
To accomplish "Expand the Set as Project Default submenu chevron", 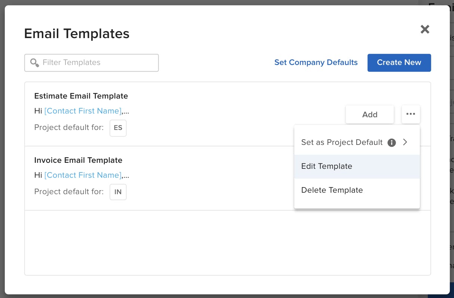I will tap(405, 142).
